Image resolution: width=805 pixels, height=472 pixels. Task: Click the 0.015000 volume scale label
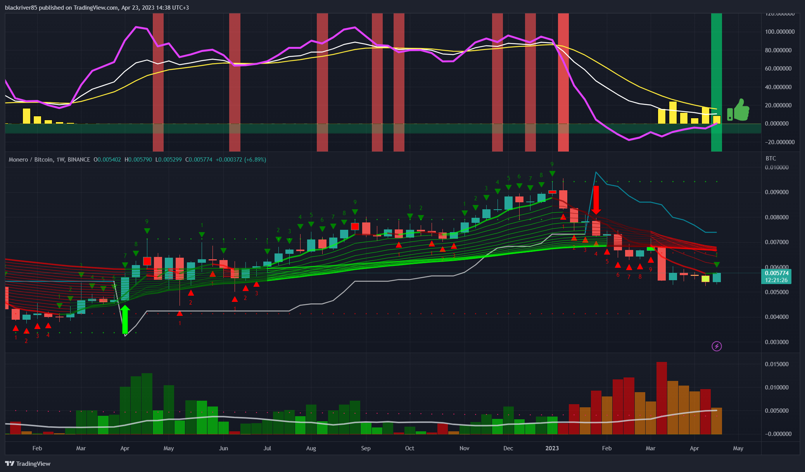[x=777, y=364]
